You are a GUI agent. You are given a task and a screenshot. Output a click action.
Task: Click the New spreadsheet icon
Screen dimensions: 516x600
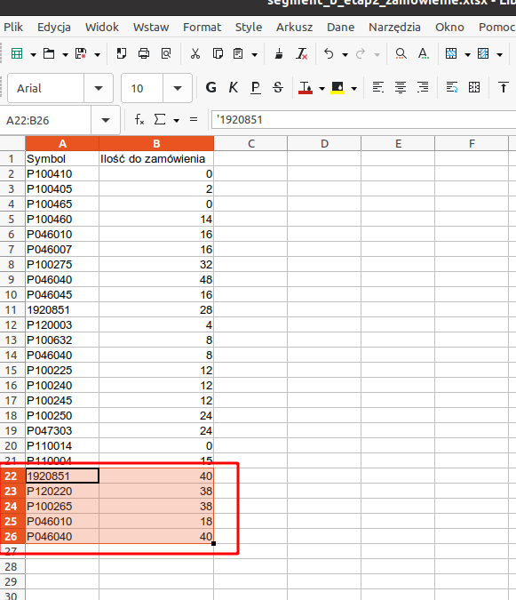point(17,53)
